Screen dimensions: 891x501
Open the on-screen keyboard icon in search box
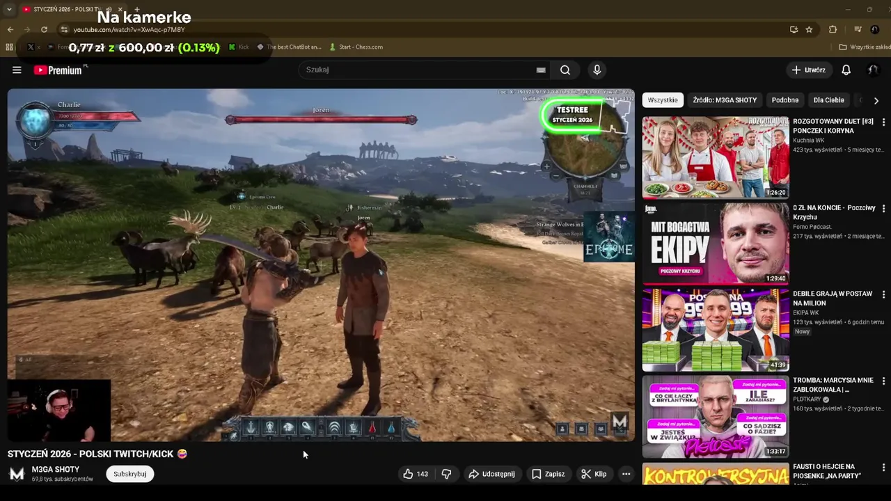point(541,70)
